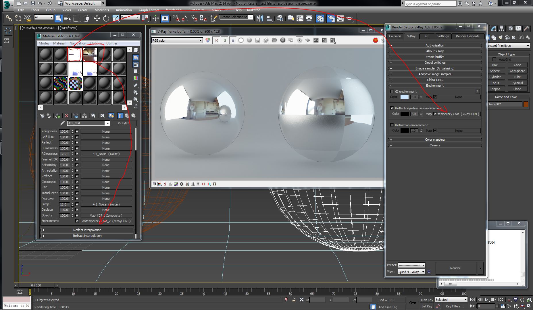The image size is (533, 310).
Task: Show the red channel in frame buffer
Action: (x=216, y=40)
